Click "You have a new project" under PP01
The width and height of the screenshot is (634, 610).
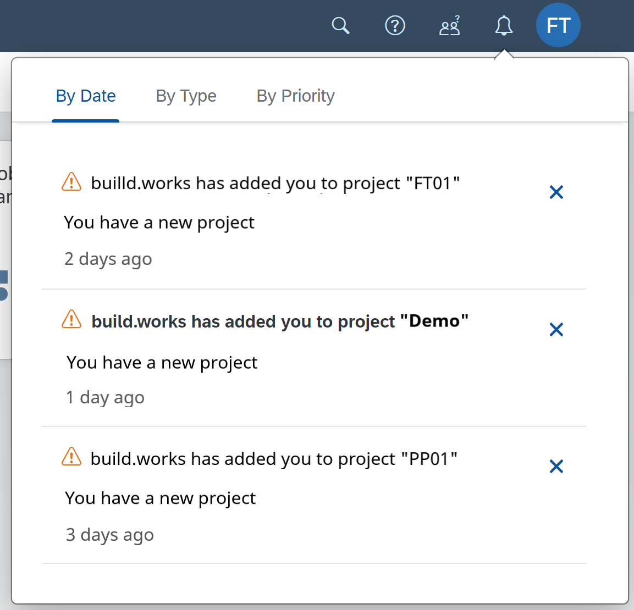160,498
